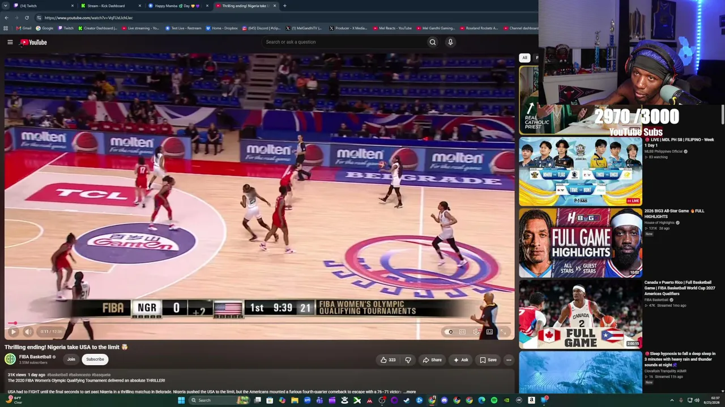Subscribe to FIBA Basketball
Image resolution: width=725 pixels, height=407 pixels.
coord(95,360)
